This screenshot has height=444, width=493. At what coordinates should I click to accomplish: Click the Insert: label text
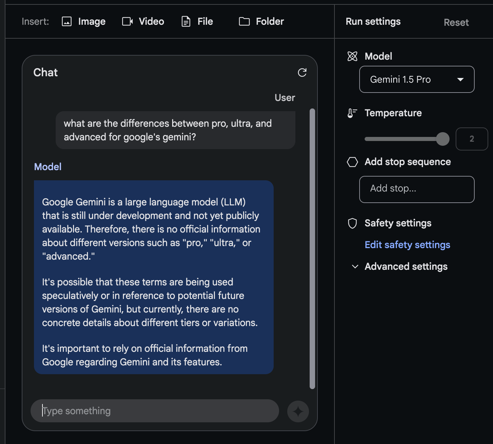click(35, 22)
